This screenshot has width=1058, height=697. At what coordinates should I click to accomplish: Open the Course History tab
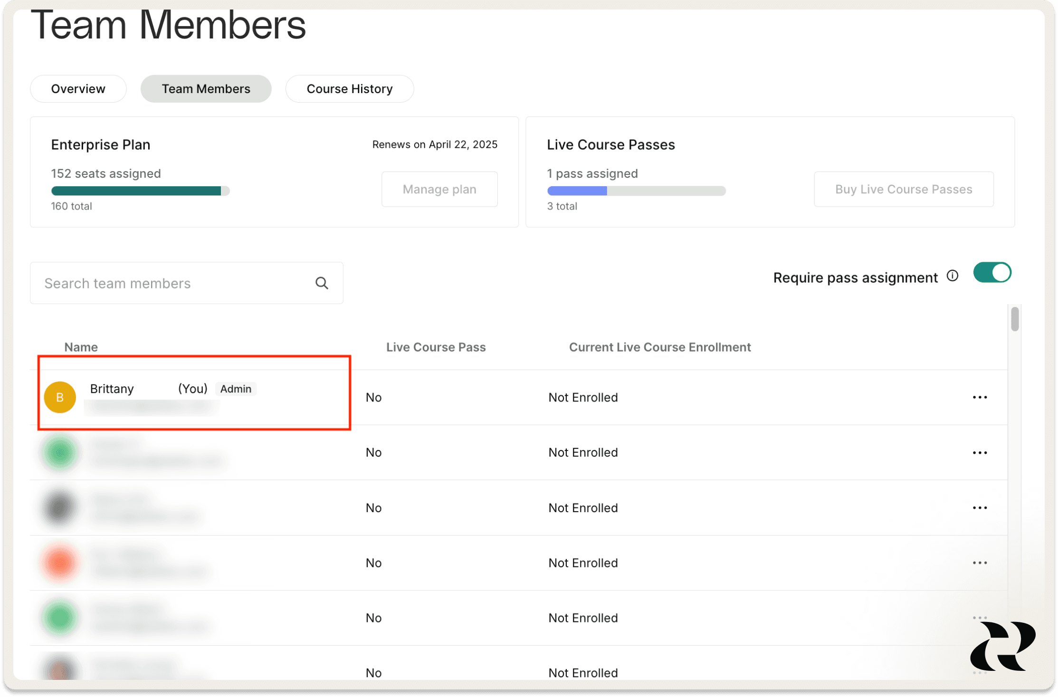(350, 88)
